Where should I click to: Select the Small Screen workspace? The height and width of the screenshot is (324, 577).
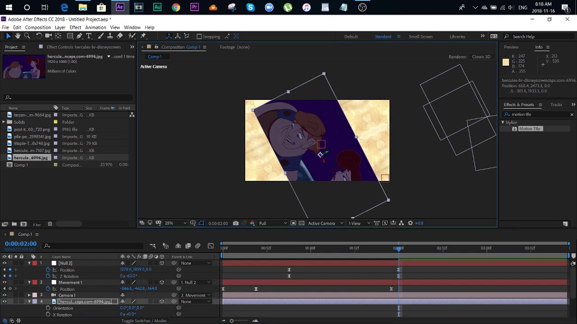421,36
